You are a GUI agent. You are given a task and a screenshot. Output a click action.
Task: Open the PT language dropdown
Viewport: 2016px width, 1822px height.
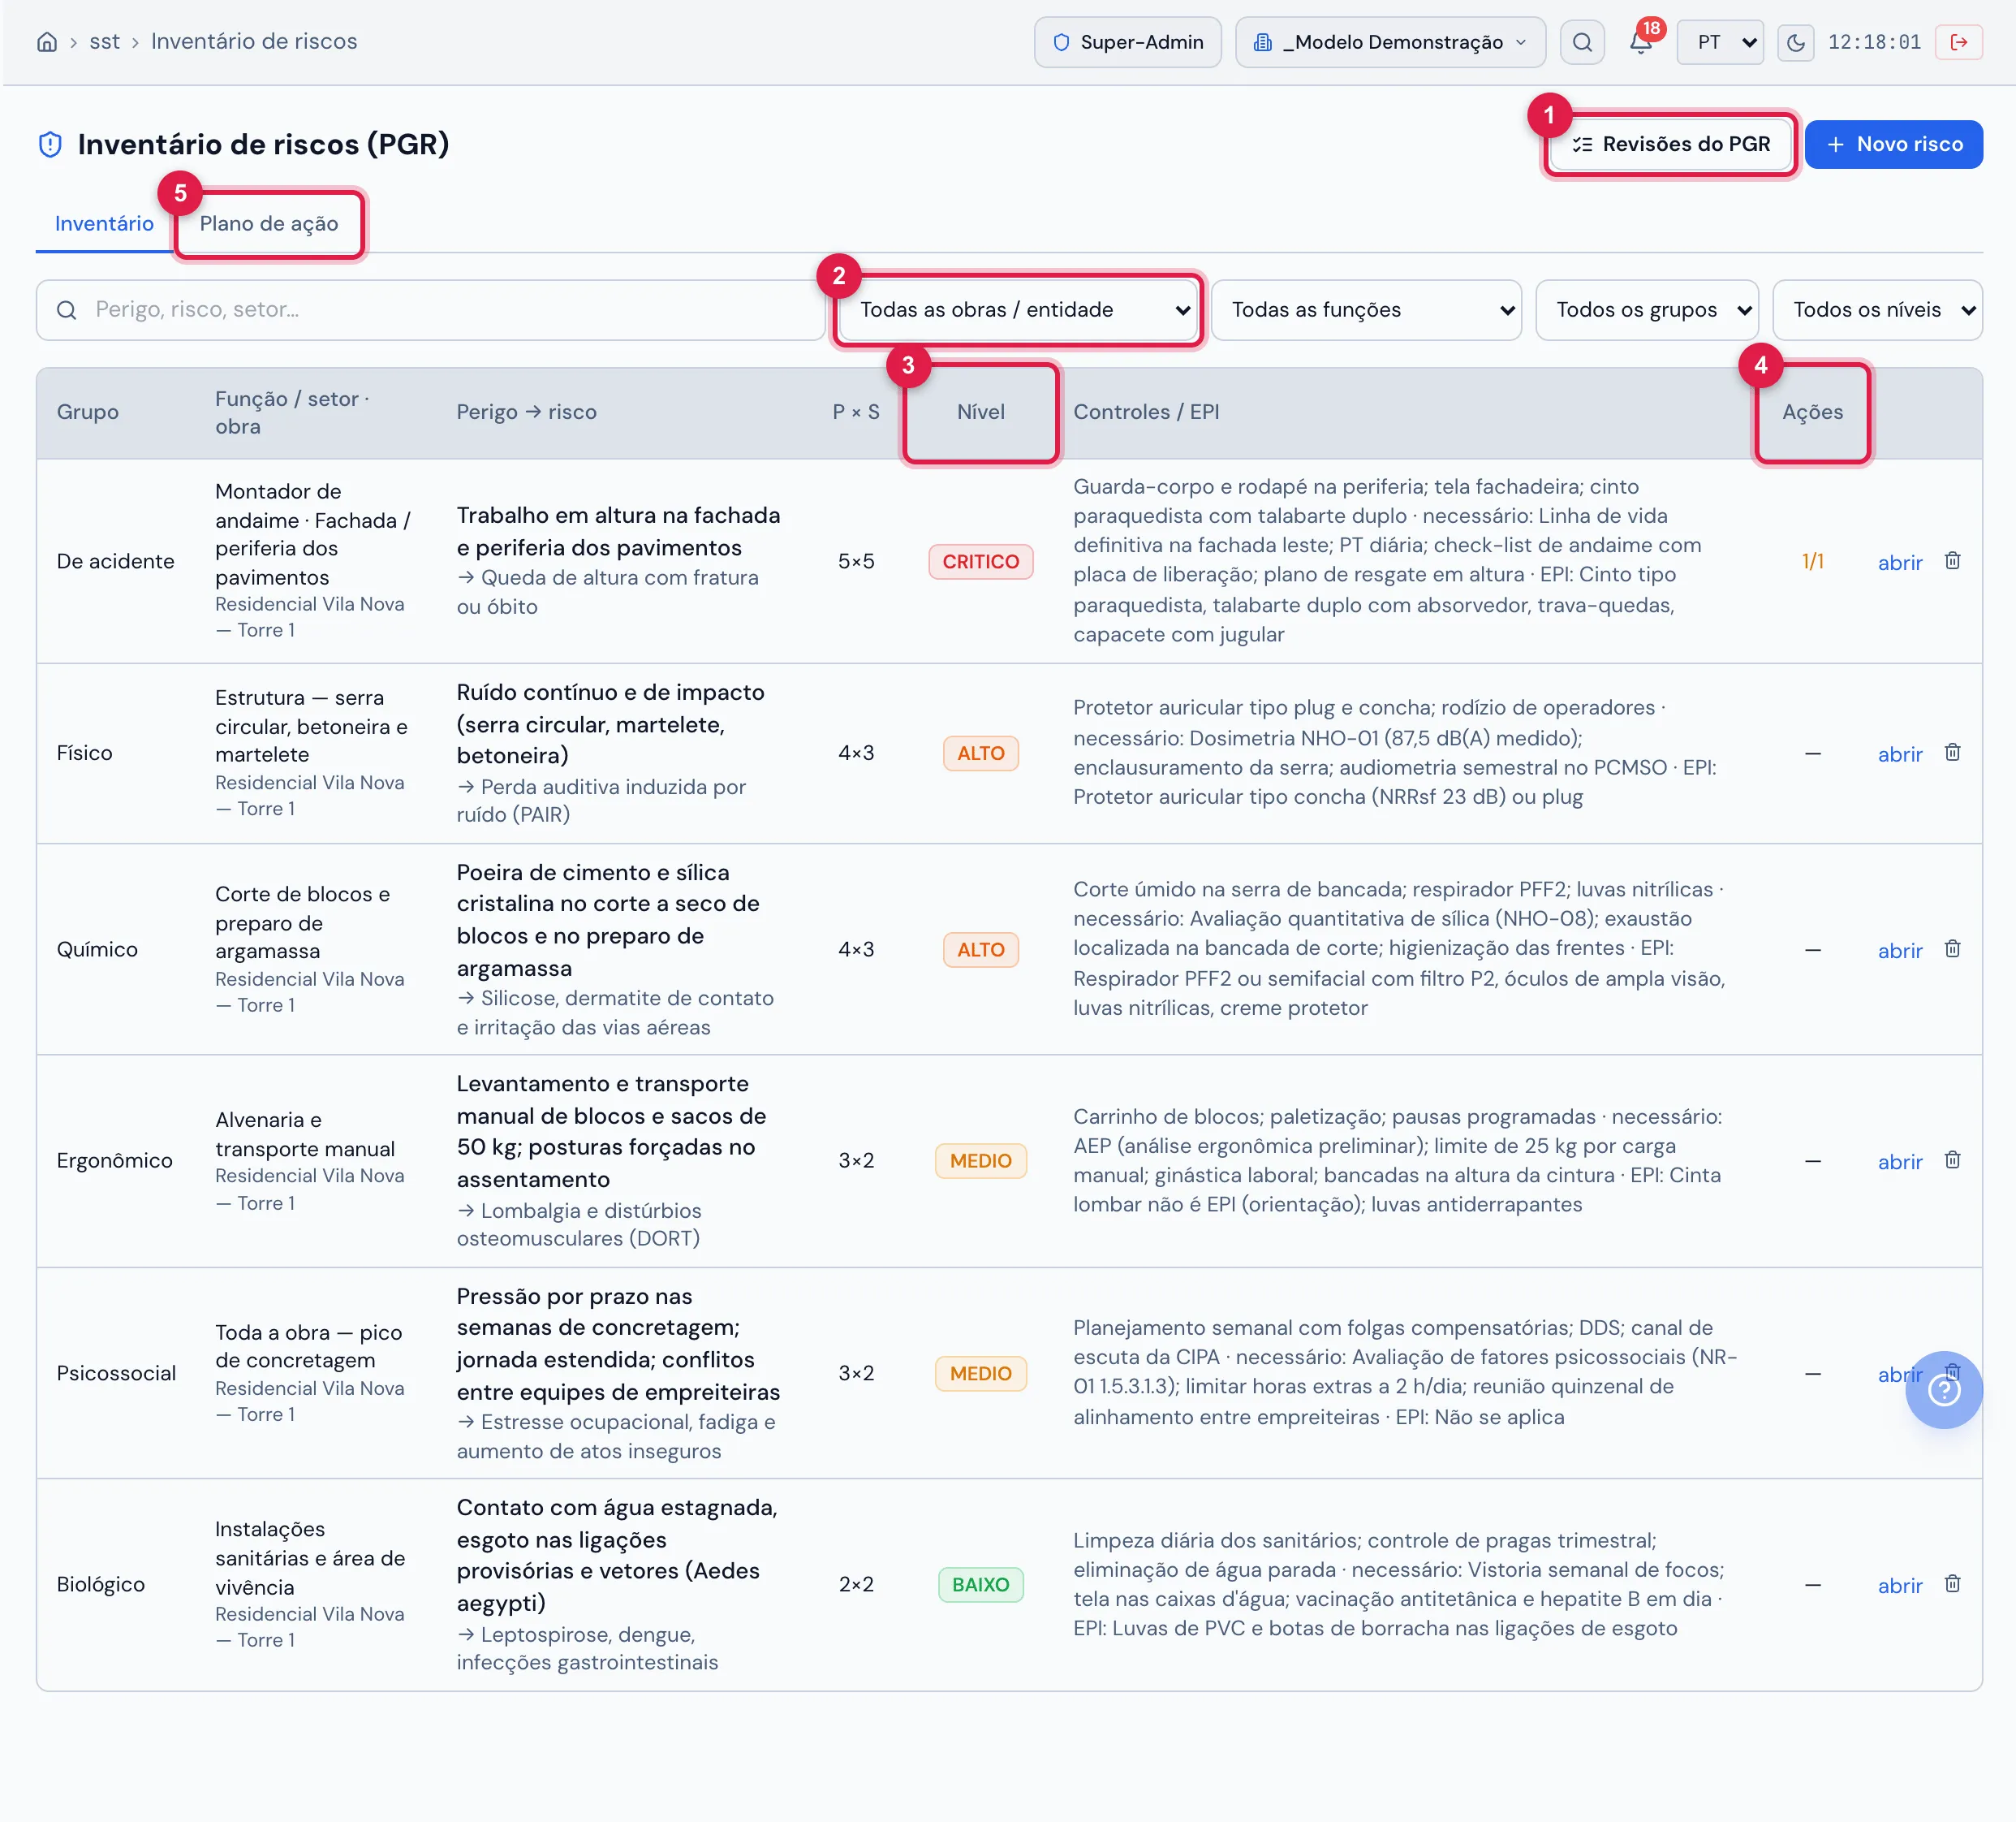coord(1720,42)
